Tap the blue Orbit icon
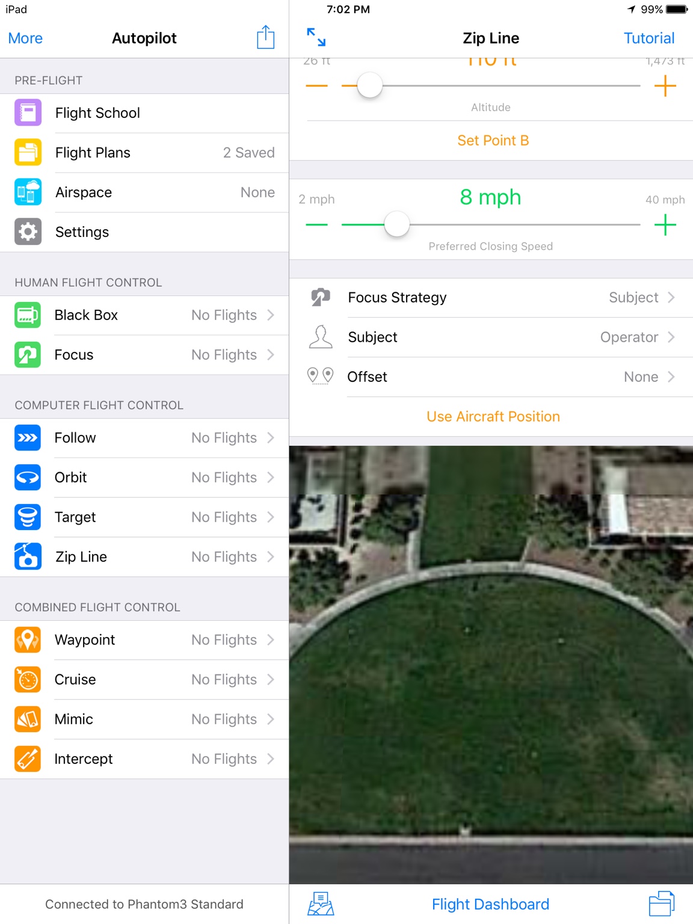This screenshot has height=924, width=693. coord(28,477)
